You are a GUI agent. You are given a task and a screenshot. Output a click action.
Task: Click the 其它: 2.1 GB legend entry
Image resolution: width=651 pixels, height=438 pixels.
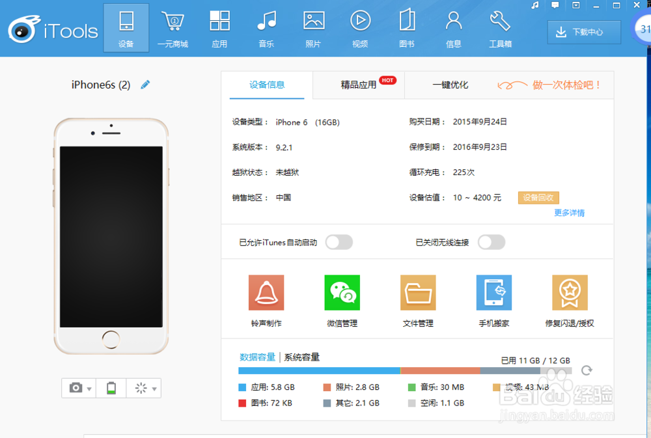tap(352, 403)
